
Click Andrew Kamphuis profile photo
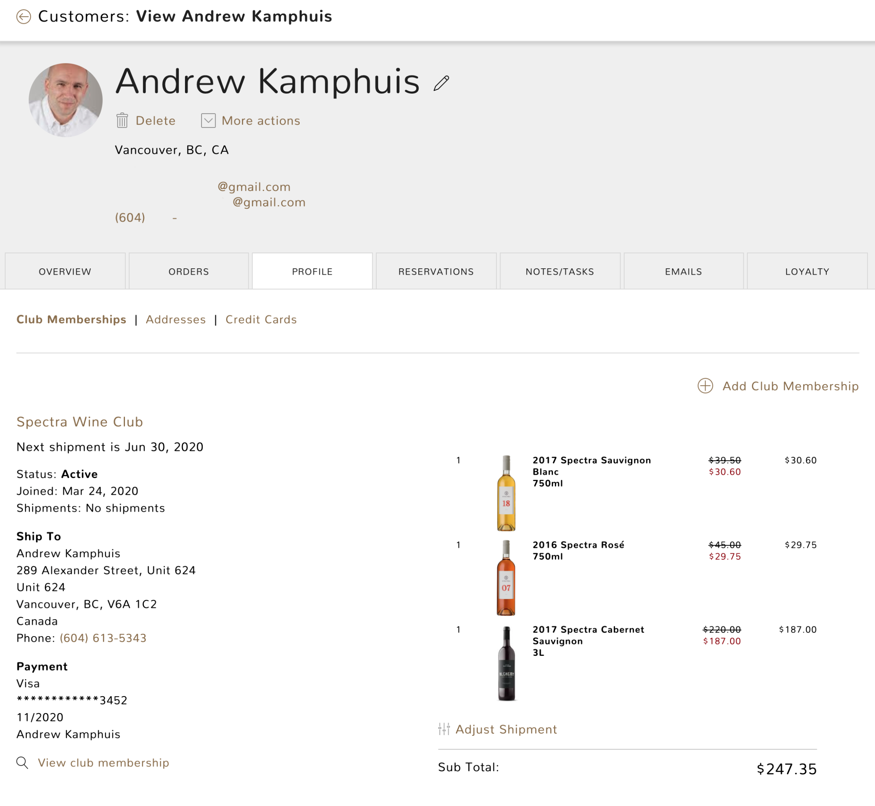click(x=65, y=100)
